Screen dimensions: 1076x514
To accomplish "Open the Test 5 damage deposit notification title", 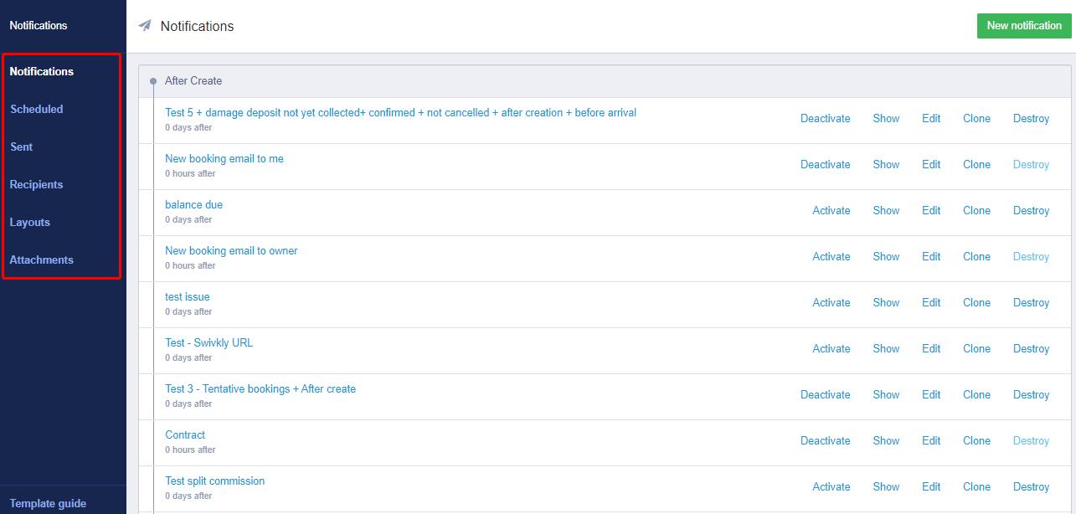I will (x=400, y=112).
